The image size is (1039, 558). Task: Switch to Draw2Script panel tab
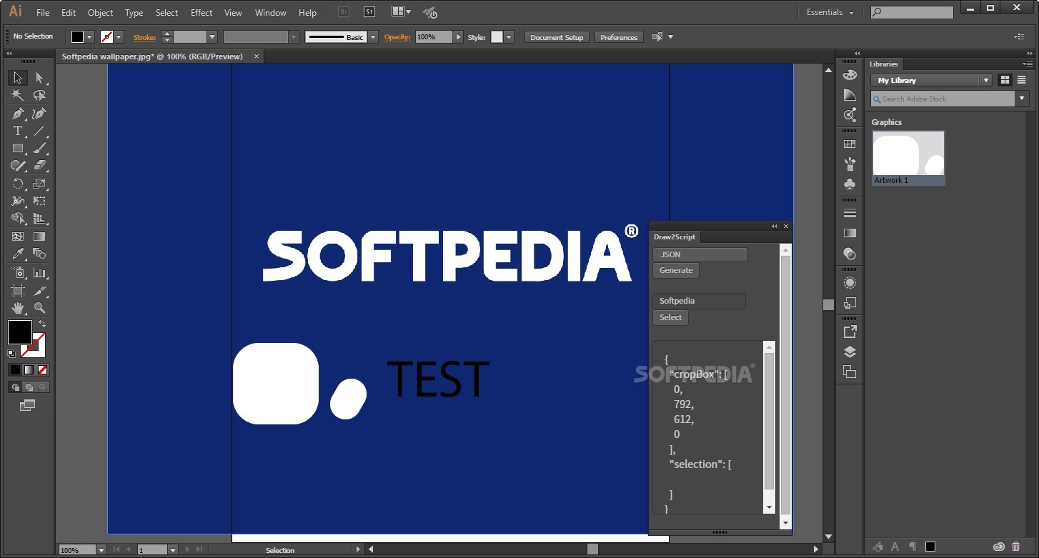pyautogui.click(x=675, y=236)
